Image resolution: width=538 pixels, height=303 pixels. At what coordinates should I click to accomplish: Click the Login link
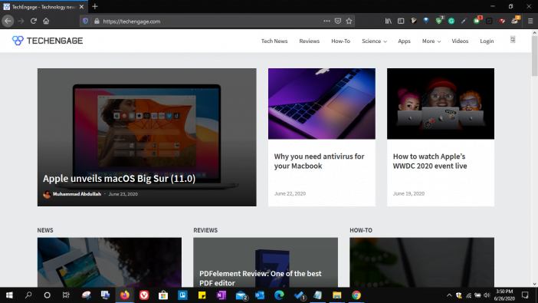(x=487, y=41)
